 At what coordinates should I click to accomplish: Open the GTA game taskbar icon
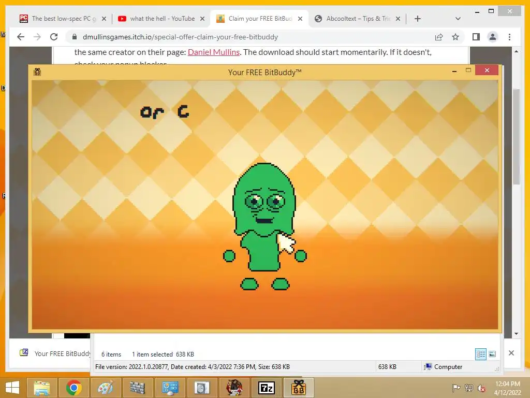click(234, 388)
